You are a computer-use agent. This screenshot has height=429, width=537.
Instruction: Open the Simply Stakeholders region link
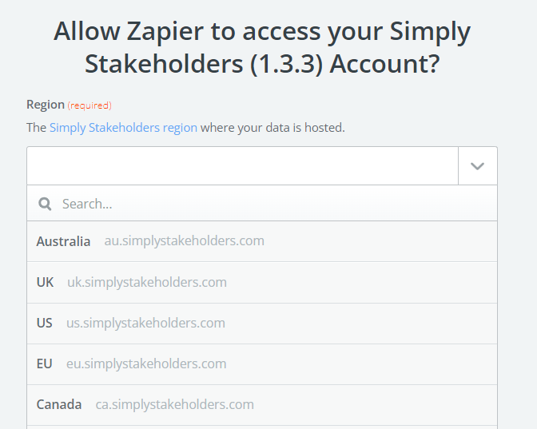(x=123, y=128)
